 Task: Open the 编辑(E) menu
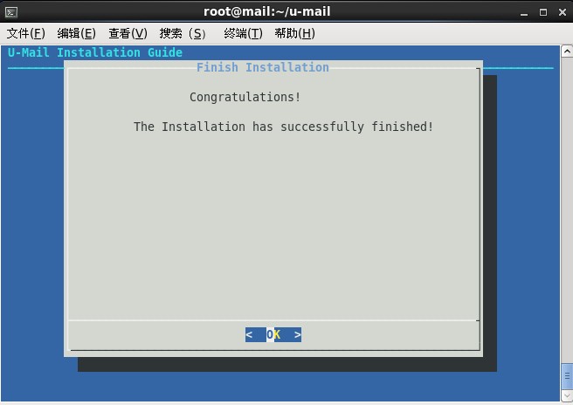[76, 33]
